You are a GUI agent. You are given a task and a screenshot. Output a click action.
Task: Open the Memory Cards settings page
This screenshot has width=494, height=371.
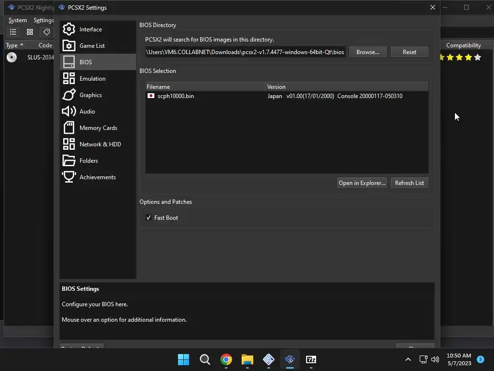pyautogui.click(x=97, y=128)
